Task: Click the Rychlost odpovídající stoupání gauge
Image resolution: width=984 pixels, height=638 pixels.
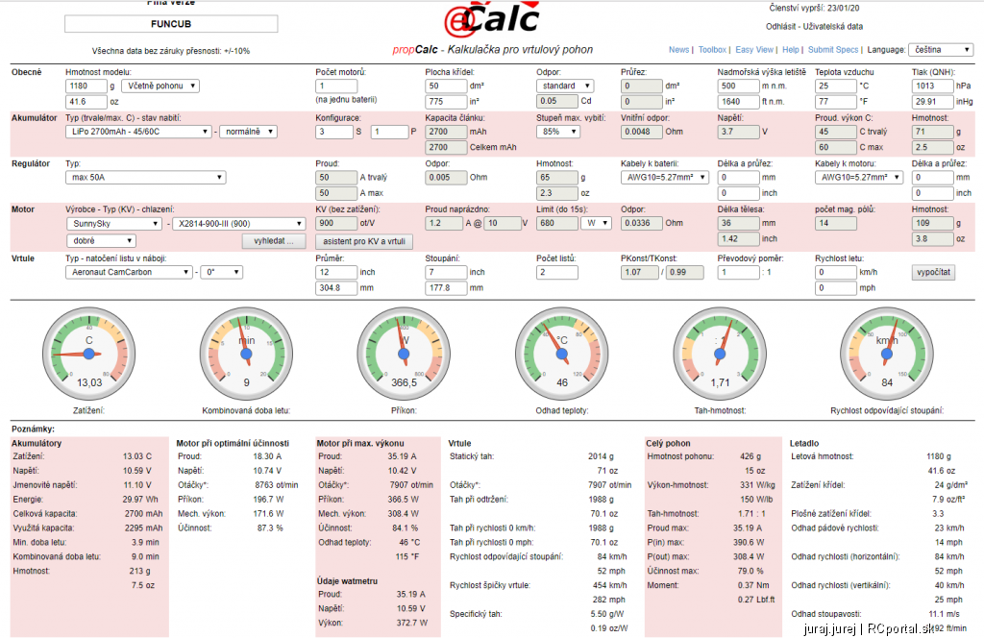Action: pyautogui.click(x=887, y=354)
